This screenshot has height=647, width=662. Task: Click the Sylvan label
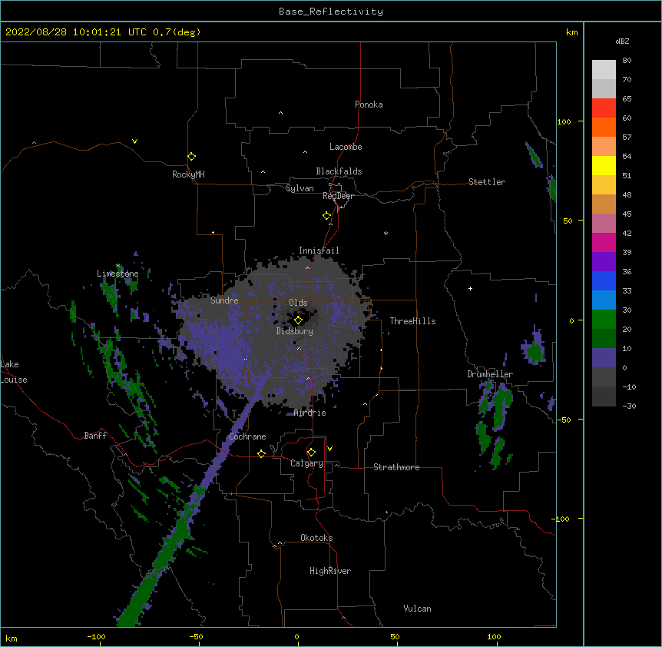(x=300, y=188)
